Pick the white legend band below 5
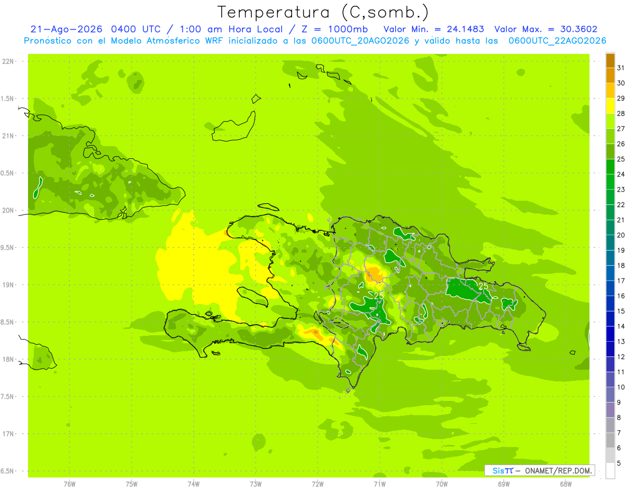Screen dimensions: 635x491 [610, 471]
